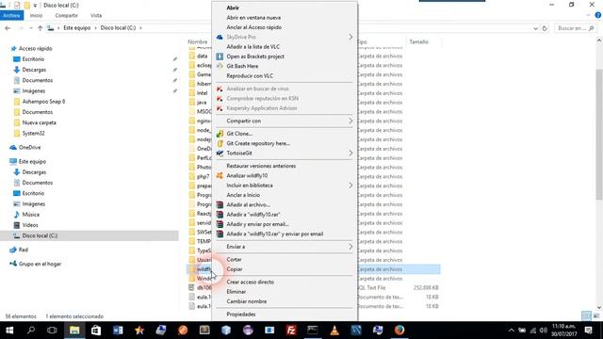This screenshot has width=603, height=339.
Task: Click the refresh icon in the address bar
Action: pyautogui.click(x=545, y=28)
